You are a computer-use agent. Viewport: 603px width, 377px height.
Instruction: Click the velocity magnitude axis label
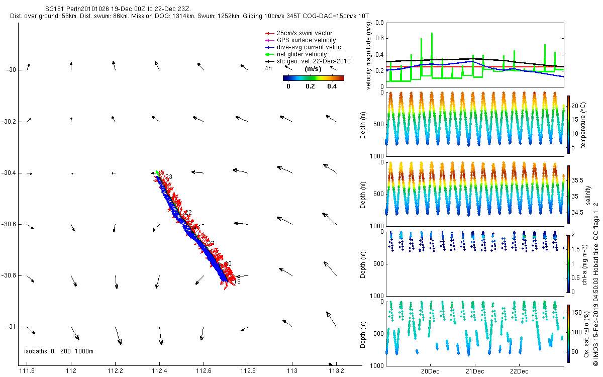coord(368,55)
